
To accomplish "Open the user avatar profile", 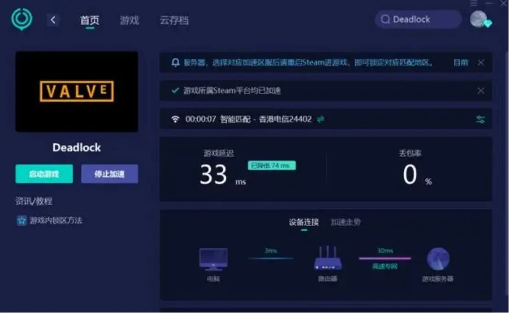I will 479,19.
